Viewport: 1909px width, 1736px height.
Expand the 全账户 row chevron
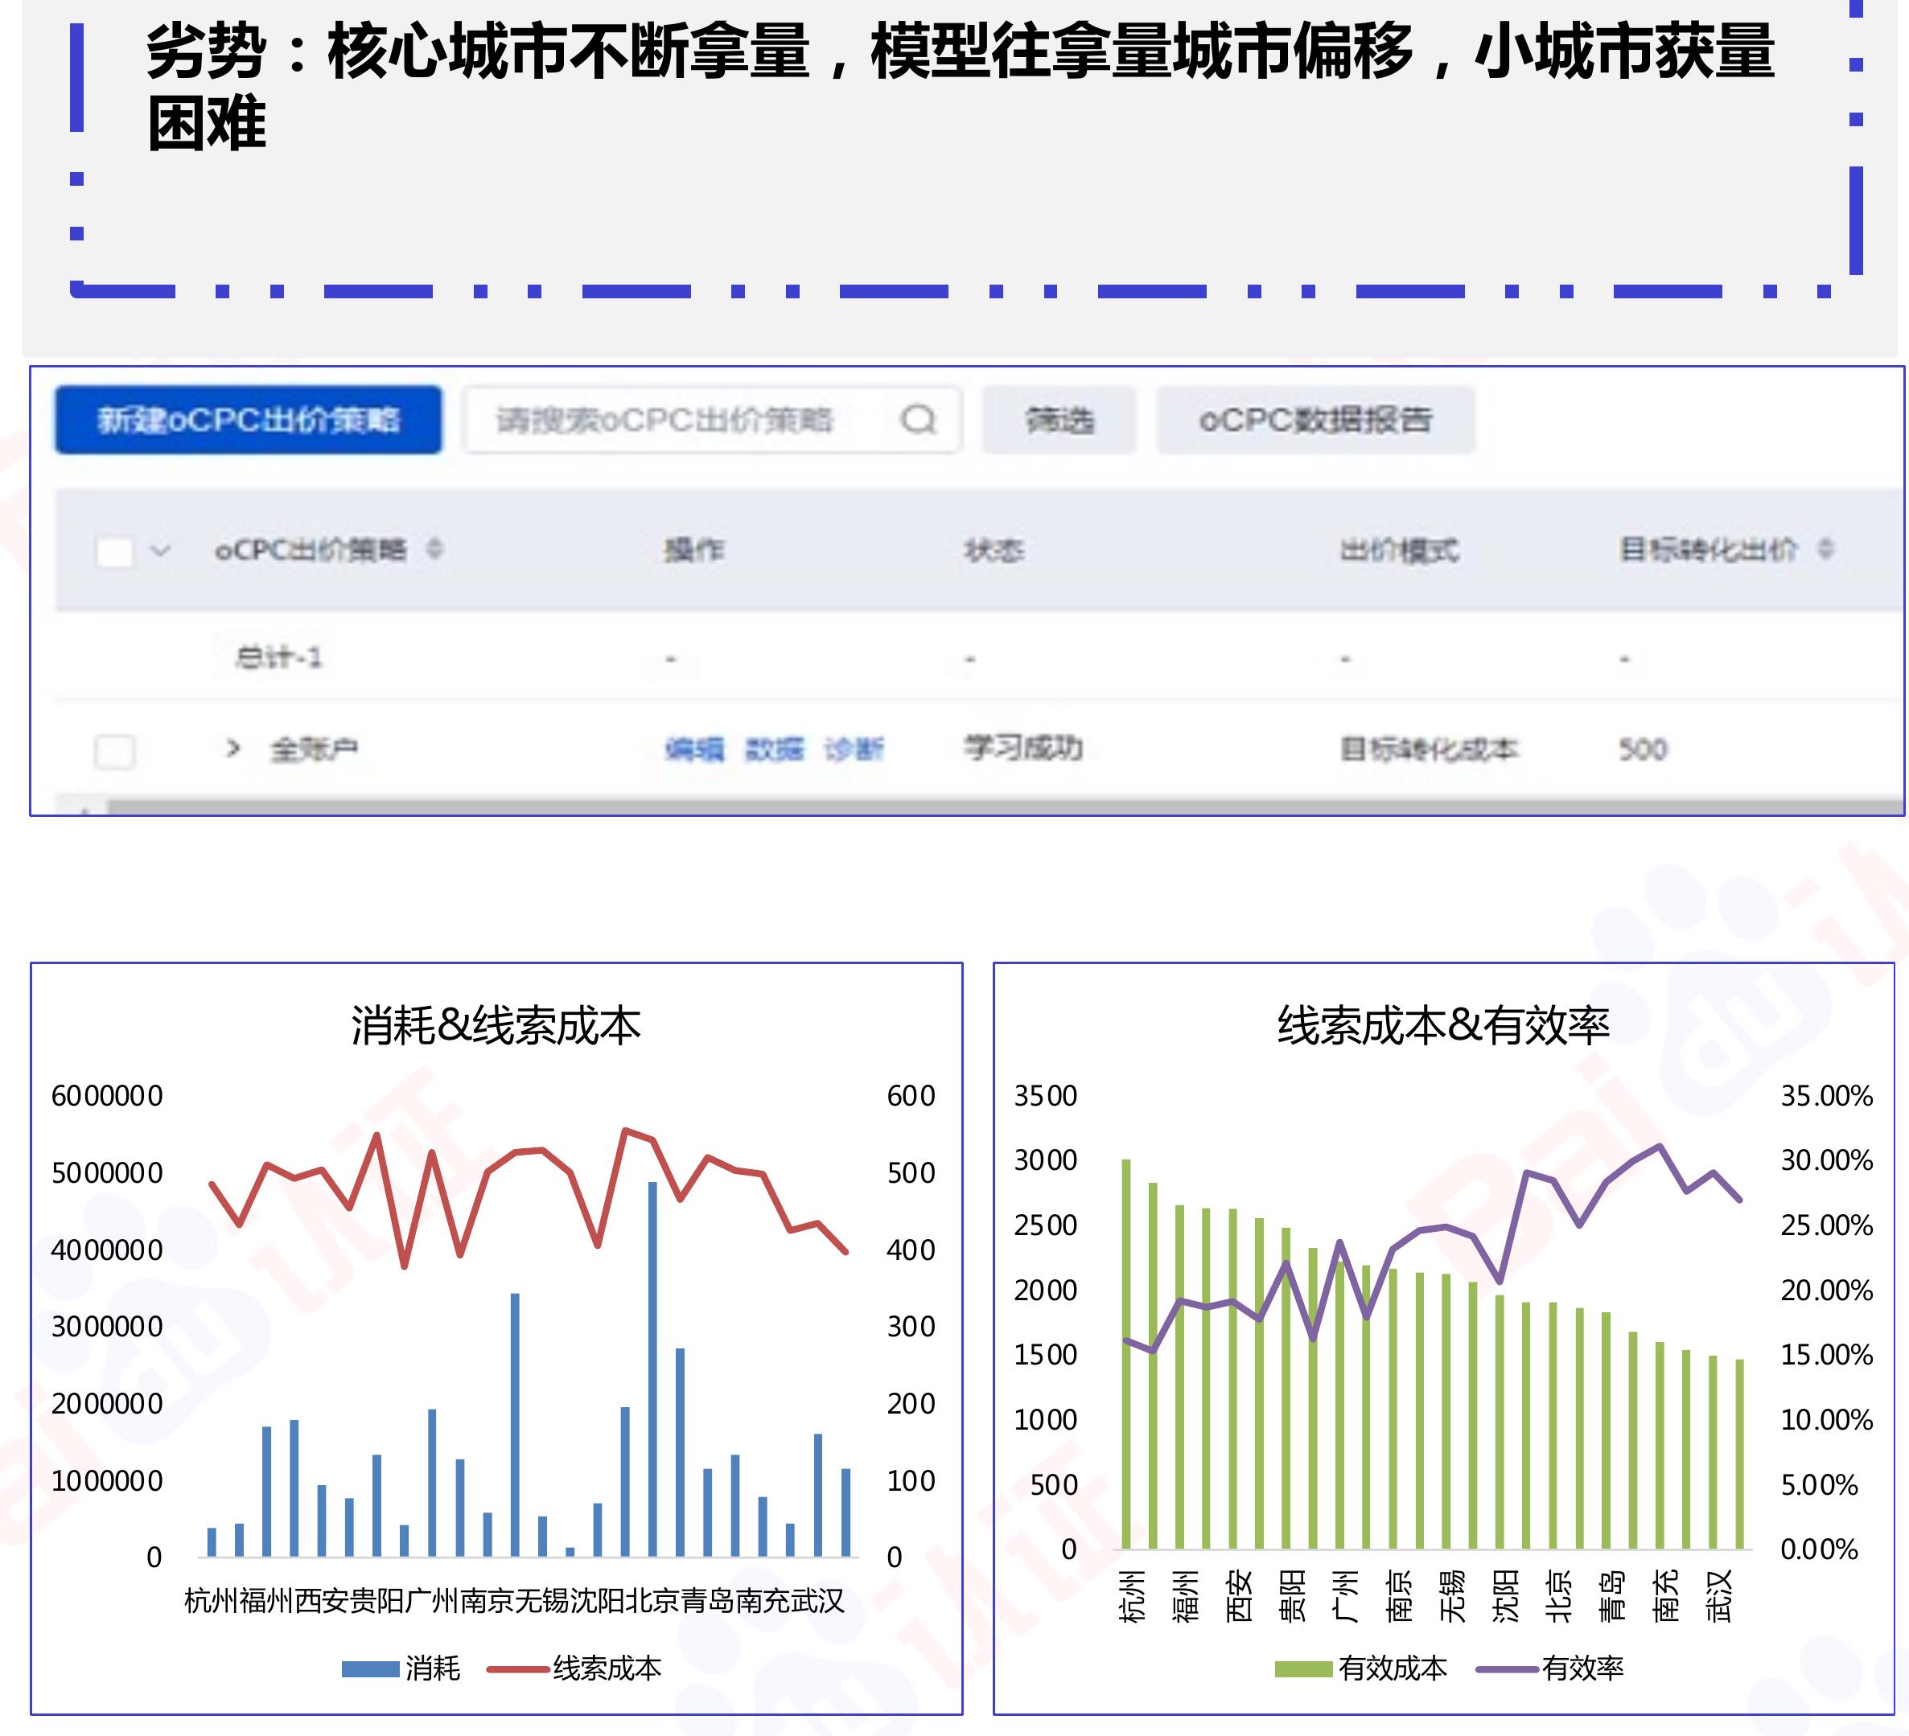pos(233,749)
